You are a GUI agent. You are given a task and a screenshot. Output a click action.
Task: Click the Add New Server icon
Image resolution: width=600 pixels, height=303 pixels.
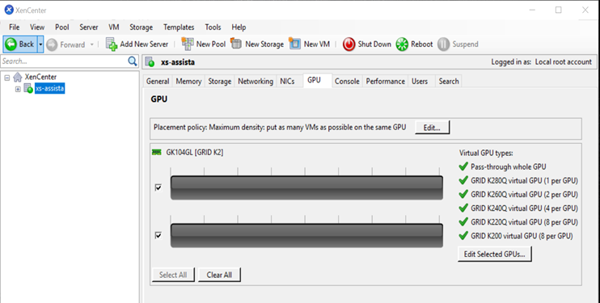(112, 44)
